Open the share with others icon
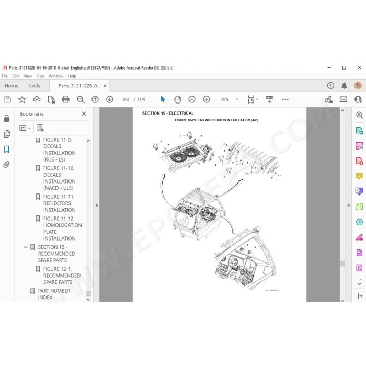366x366 pixels. [358, 99]
